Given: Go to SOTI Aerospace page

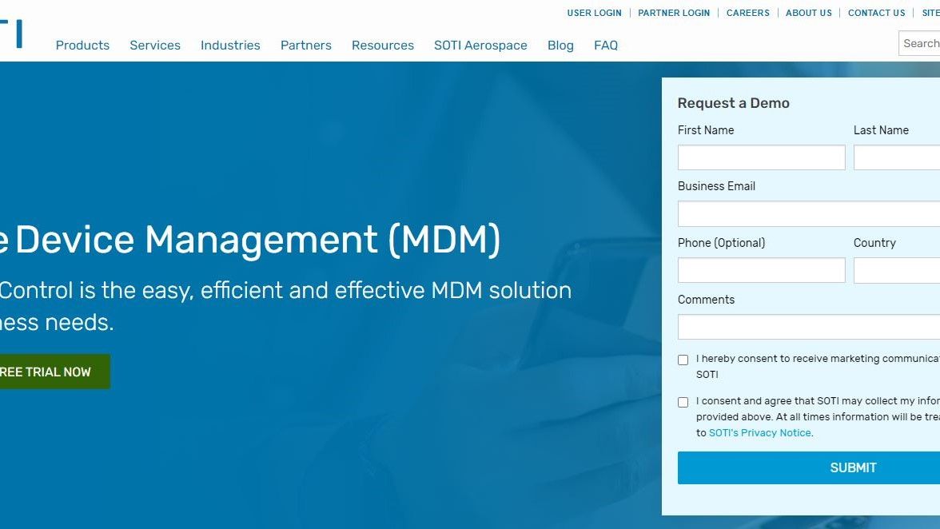Looking at the screenshot, I should pyautogui.click(x=481, y=46).
